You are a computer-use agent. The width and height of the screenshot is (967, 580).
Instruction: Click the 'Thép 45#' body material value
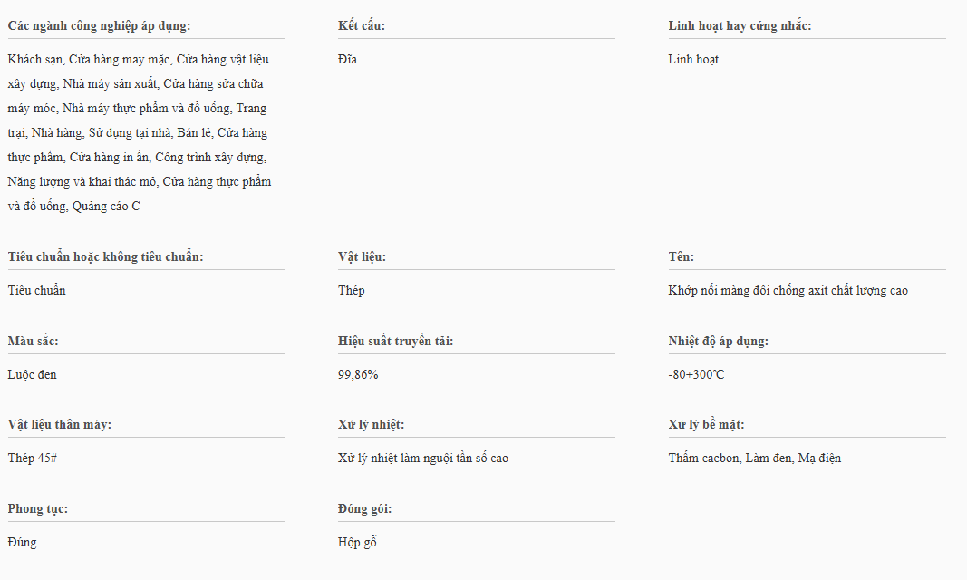[x=33, y=459]
